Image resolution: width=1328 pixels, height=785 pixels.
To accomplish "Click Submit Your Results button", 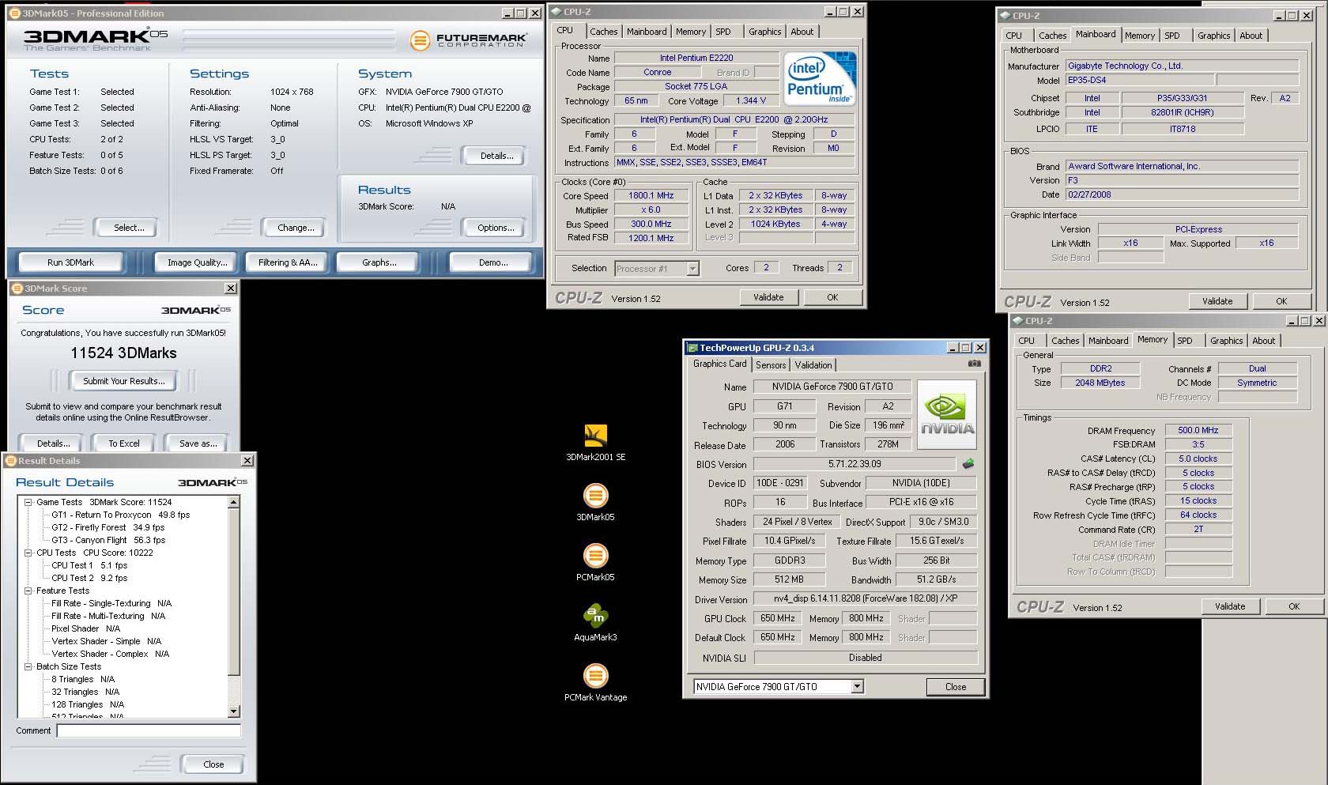I will click(124, 381).
